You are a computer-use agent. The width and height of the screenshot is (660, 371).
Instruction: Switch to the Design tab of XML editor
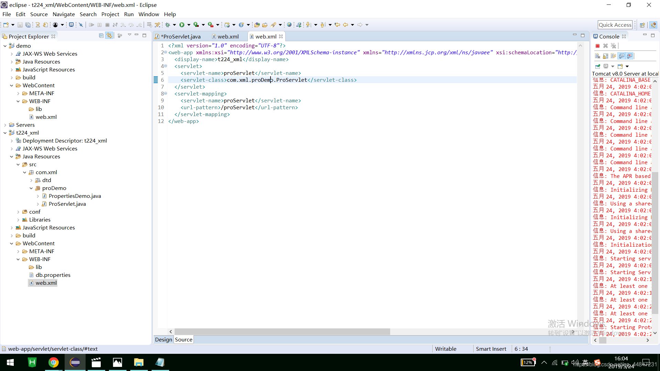163,339
